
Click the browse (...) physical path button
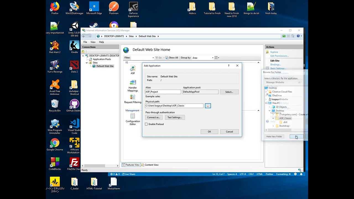tap(208, 106)
